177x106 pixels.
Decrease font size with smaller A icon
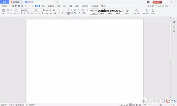point(47,10)
